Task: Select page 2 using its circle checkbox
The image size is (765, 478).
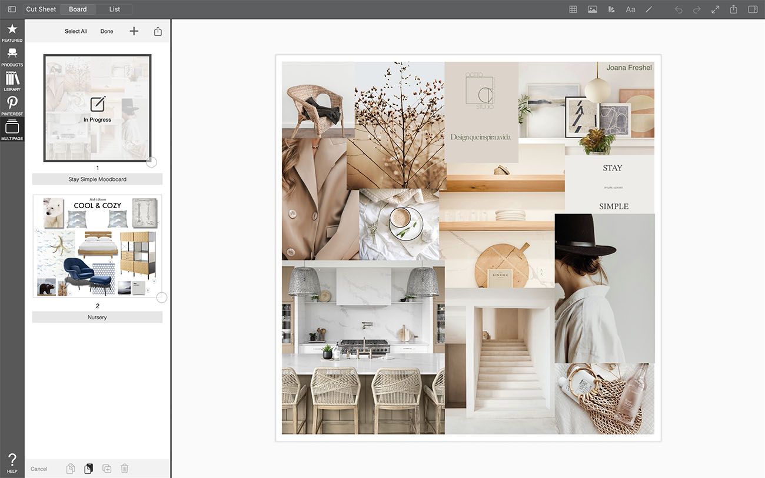Action: pyautogui.click(x=162, y=298)
